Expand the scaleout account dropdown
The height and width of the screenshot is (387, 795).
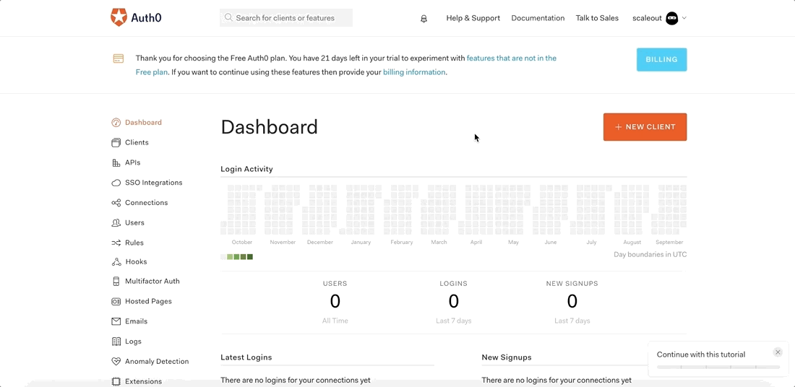(x=684, y=18)
